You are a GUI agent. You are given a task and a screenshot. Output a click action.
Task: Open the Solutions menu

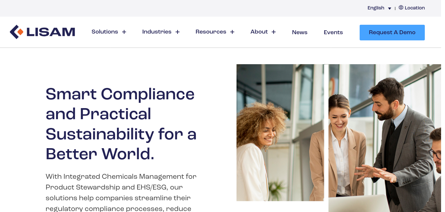tap(105, 32)
